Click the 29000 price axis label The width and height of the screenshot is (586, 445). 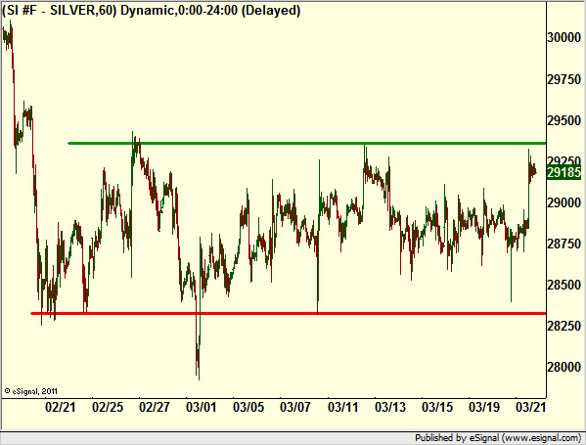click(563, 202)
